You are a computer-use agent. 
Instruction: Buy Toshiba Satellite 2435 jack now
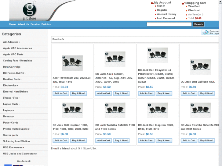tap(206, 141)
